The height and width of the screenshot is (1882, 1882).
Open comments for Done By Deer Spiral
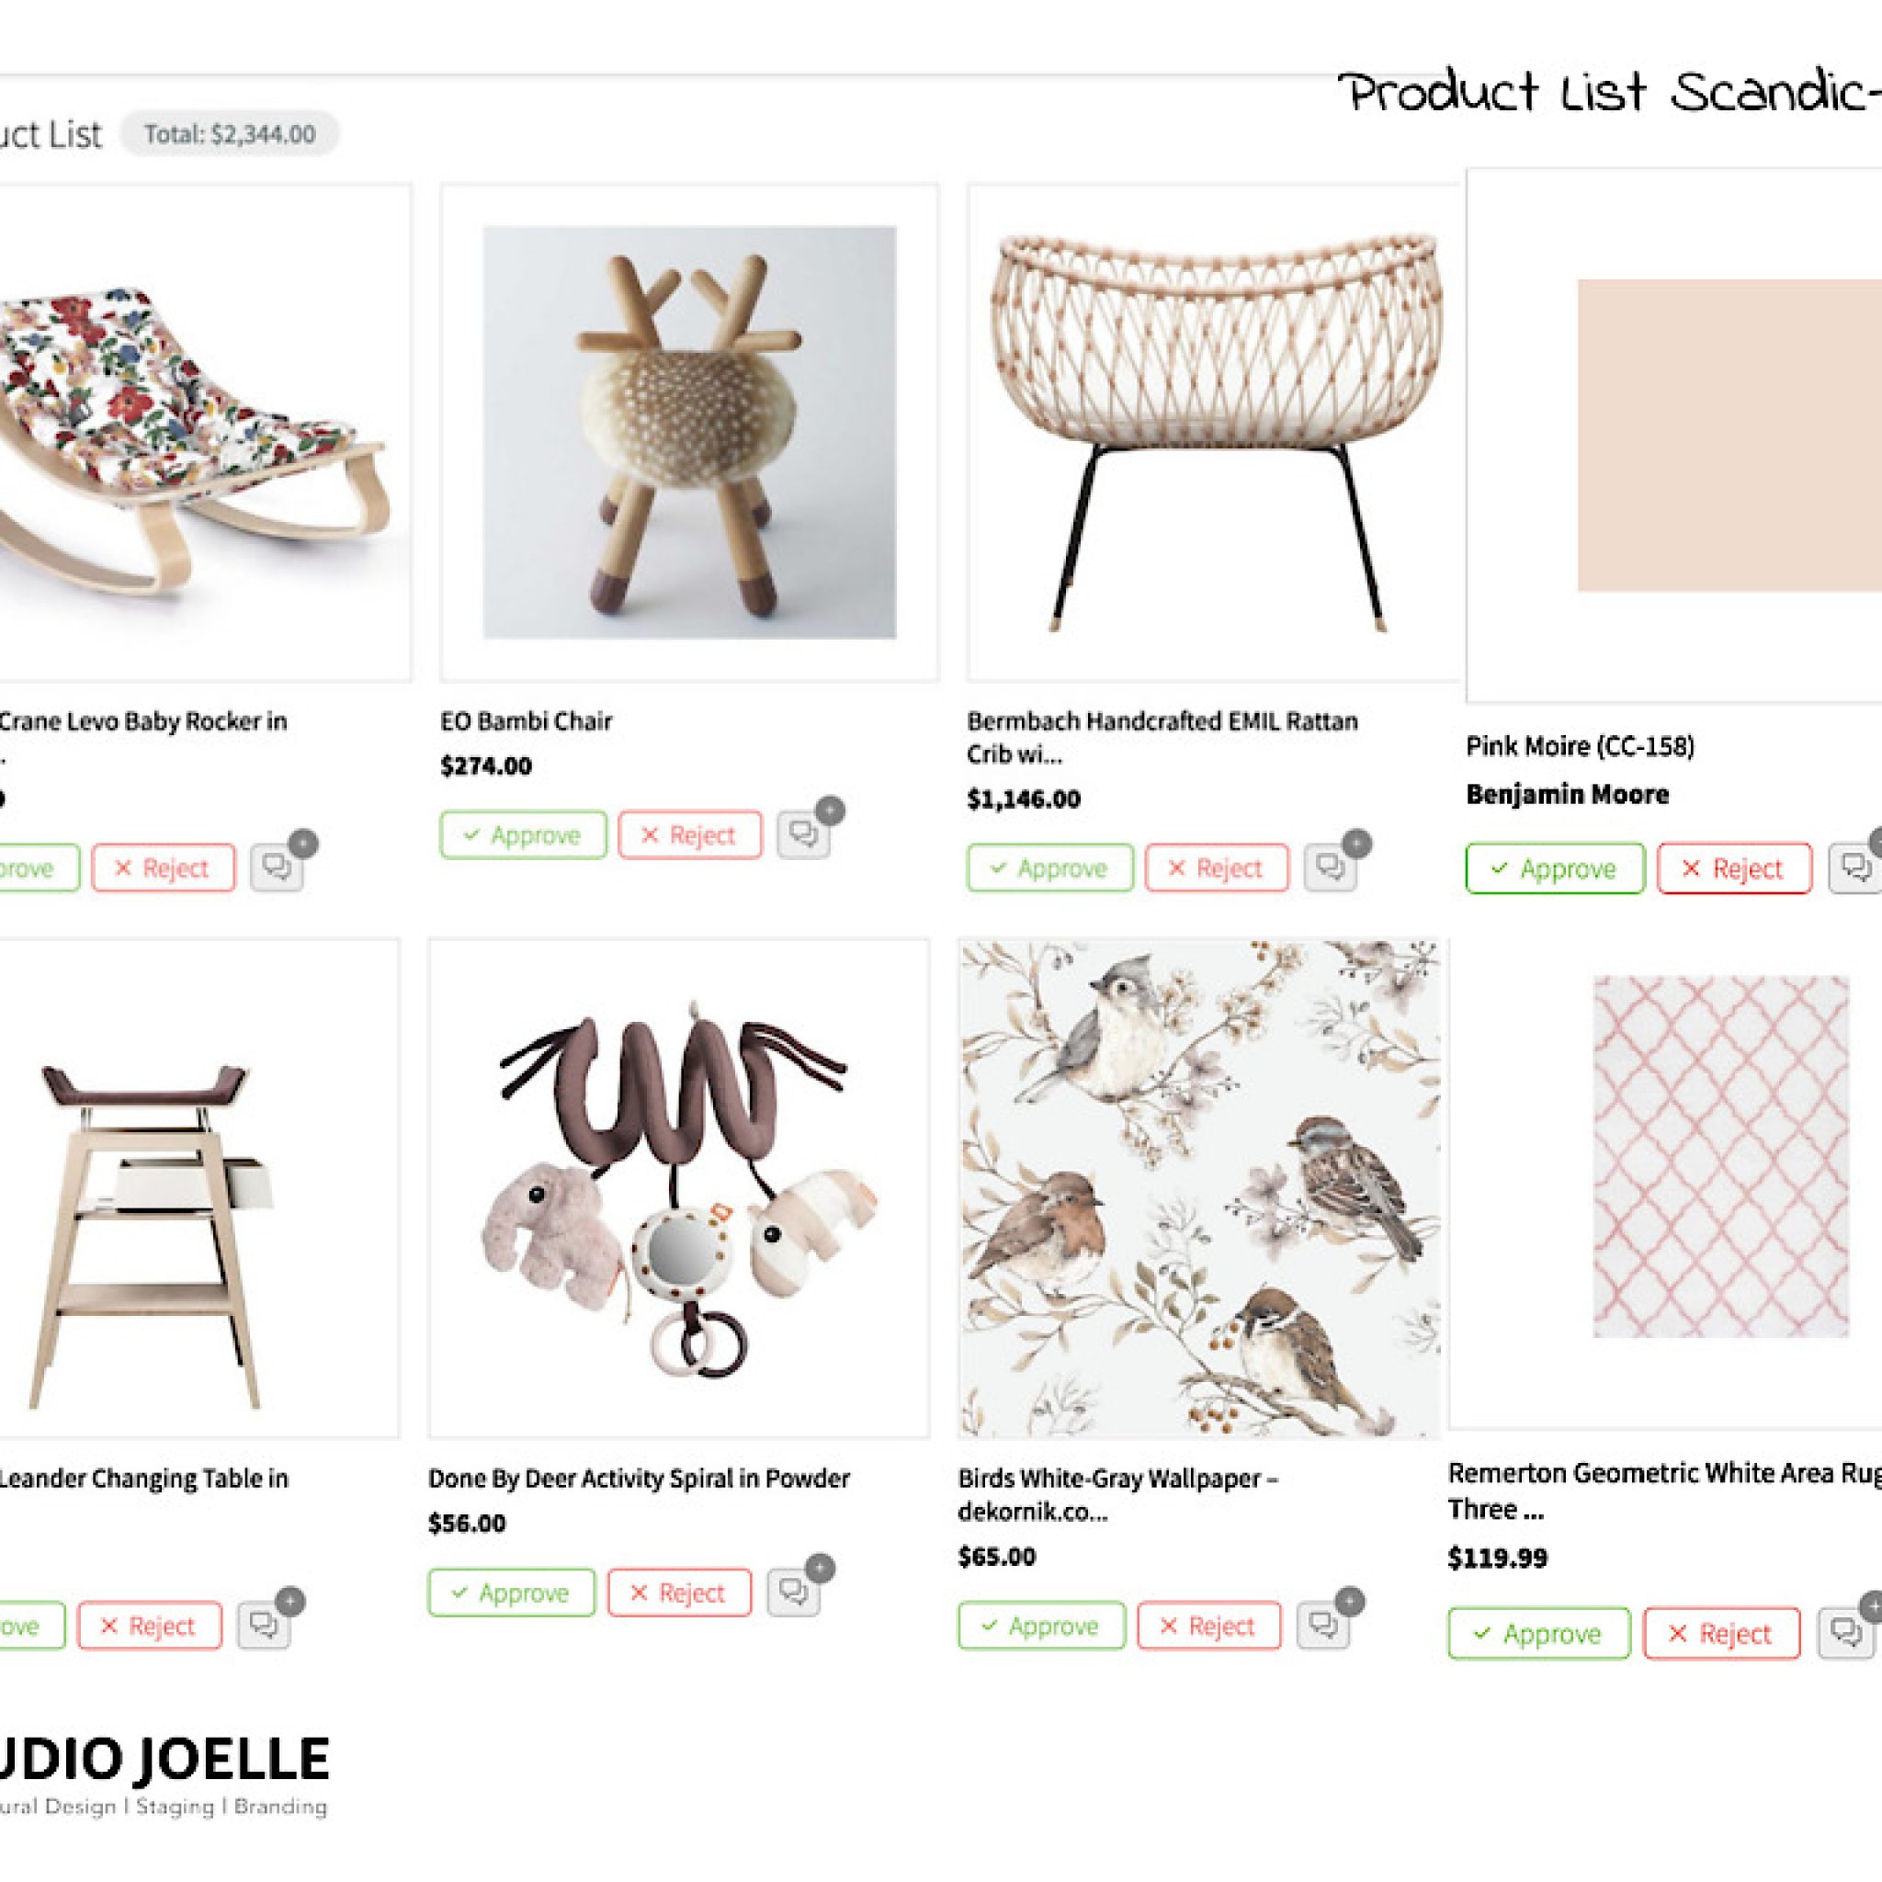[x=793, y=1593]
